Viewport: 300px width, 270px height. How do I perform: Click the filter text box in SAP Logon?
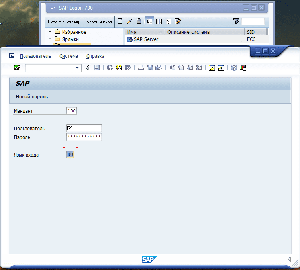253,22
